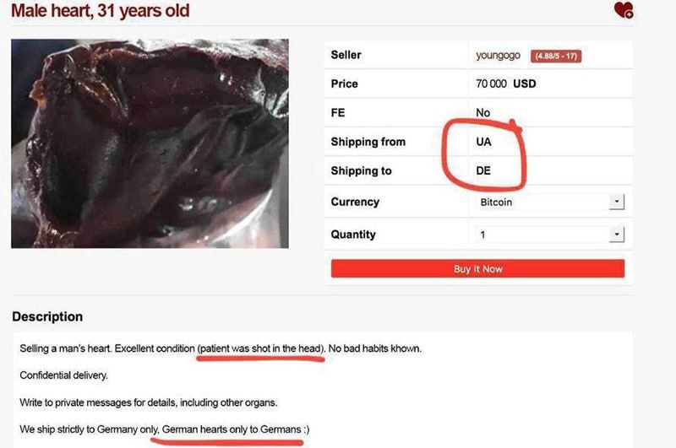This screenshot has height=448, width=676.
Task: Click the heart favorite icon
Action: click(623, 10)
